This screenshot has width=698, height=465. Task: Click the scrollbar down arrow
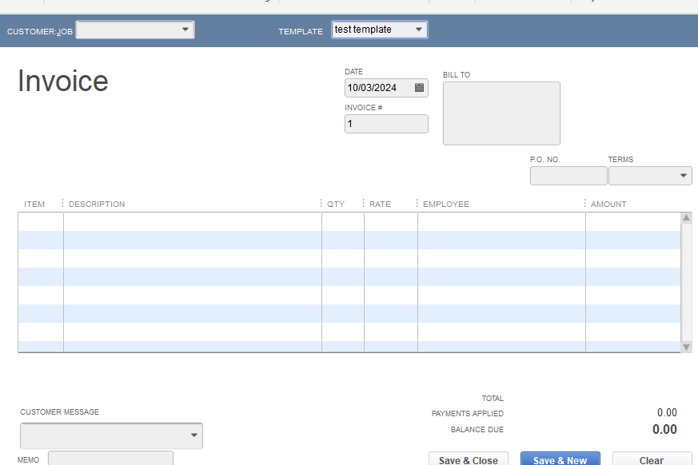(686, 346)
